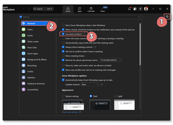Viewport: 173px width, 125px height.
Task: Select the Recording icon
Action: click(24, 65)
